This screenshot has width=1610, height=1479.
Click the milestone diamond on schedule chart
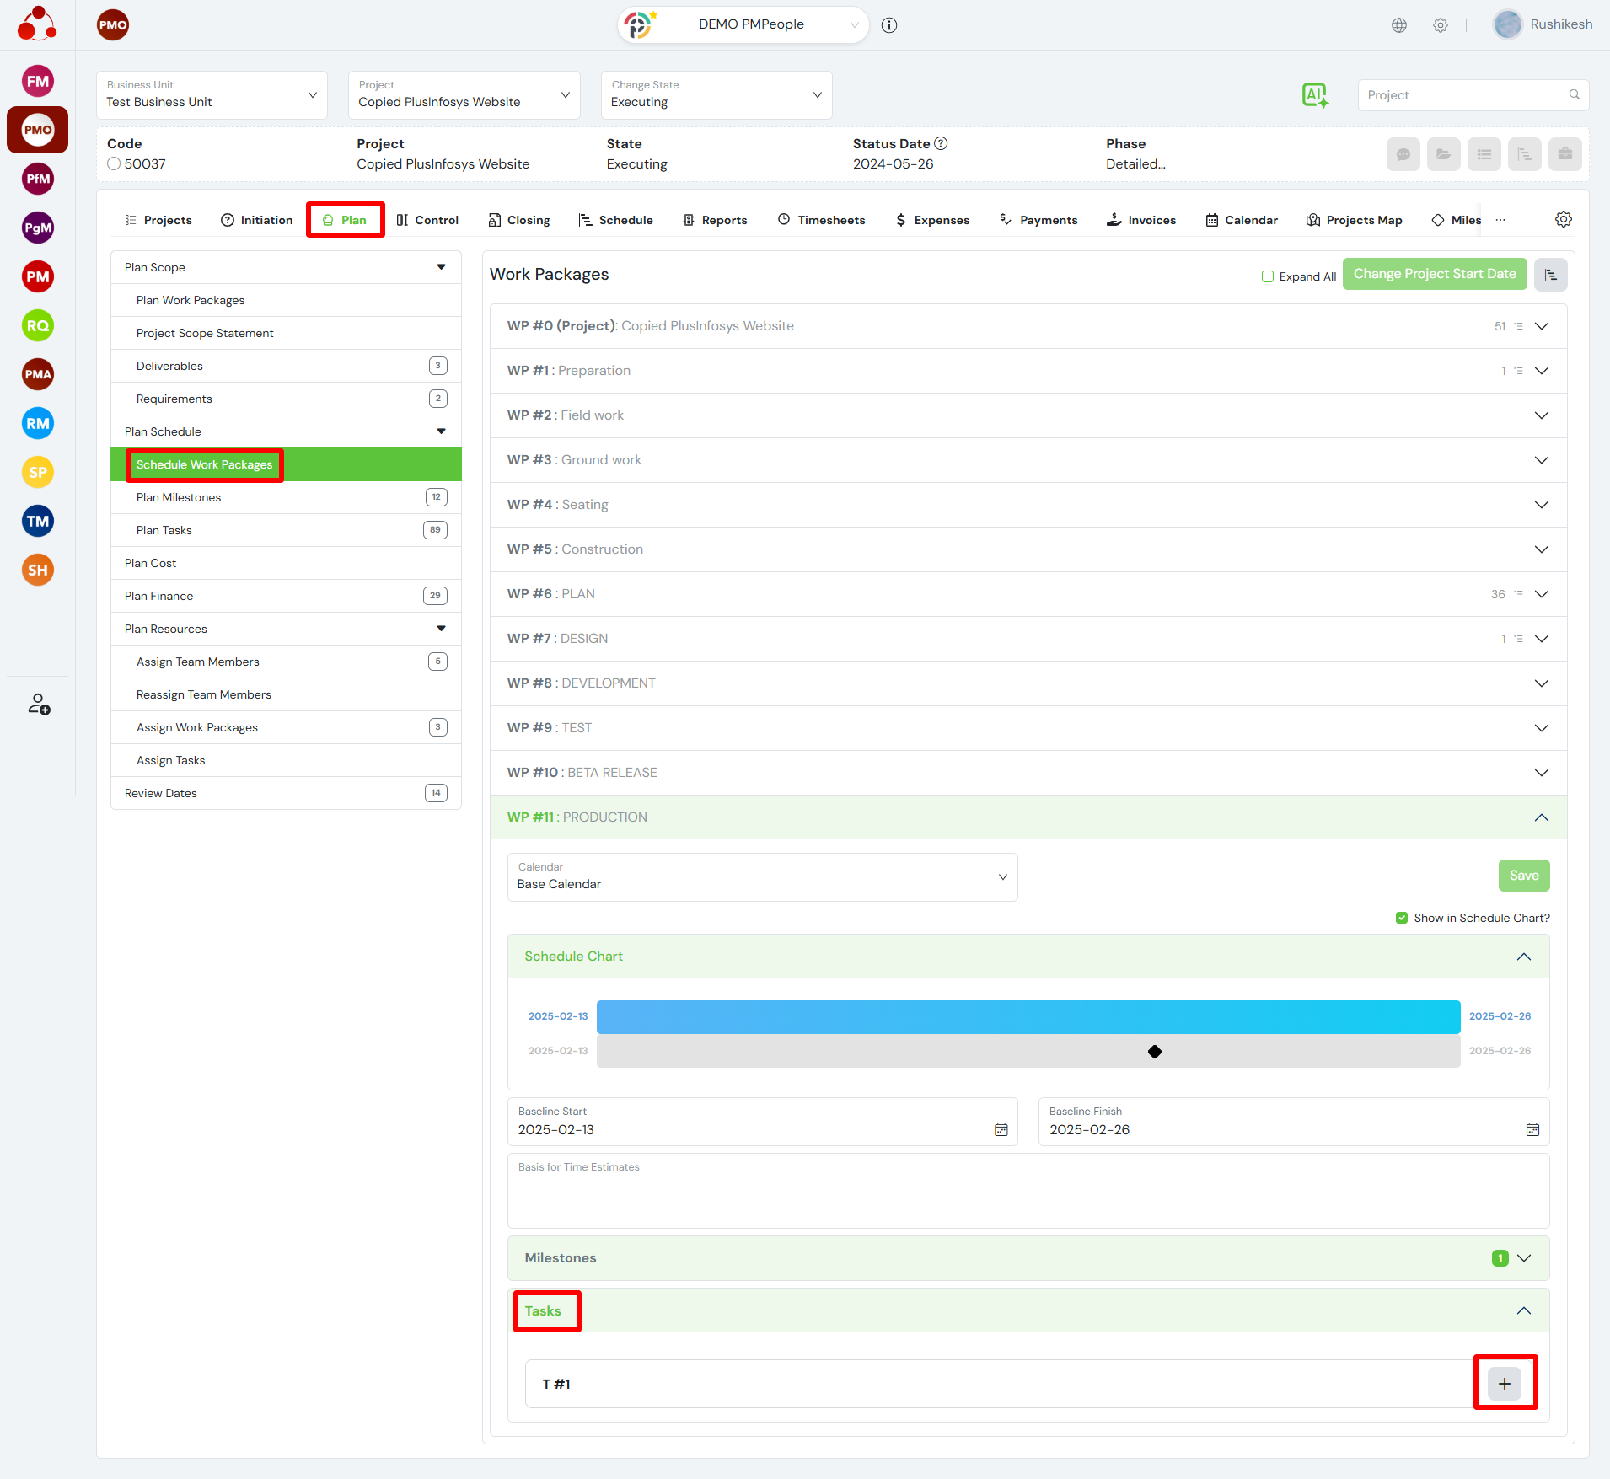[x=1155, y=1052]
